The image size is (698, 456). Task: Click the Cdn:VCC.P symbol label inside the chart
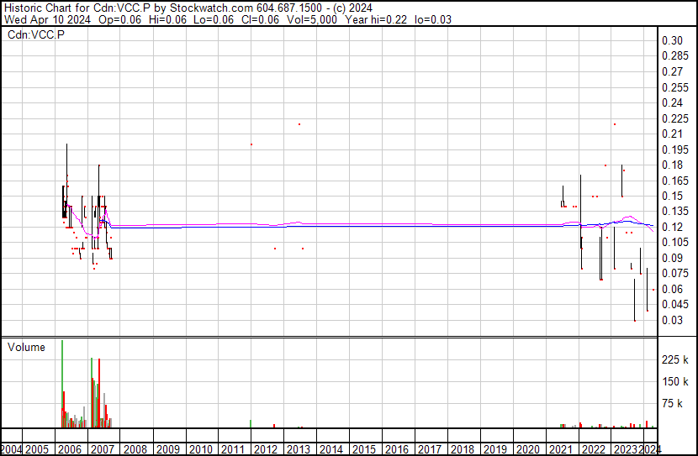tap(36, 34)
